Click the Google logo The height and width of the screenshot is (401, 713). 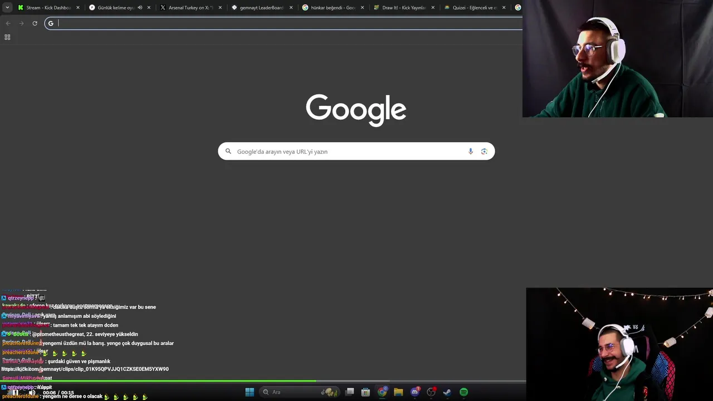(x=356, y=110)
